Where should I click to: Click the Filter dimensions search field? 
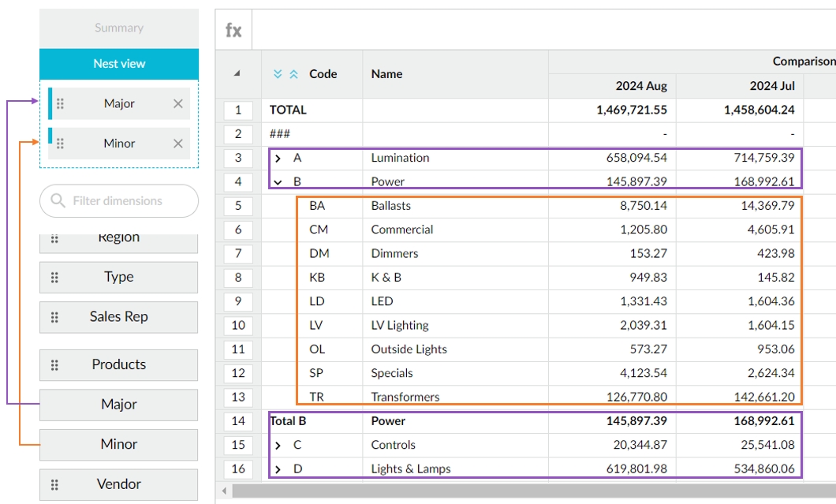click(126, 201)
